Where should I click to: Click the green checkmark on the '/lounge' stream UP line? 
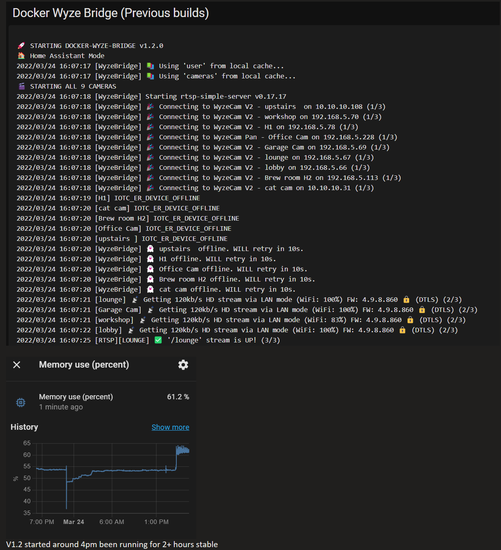pos(157,340)
